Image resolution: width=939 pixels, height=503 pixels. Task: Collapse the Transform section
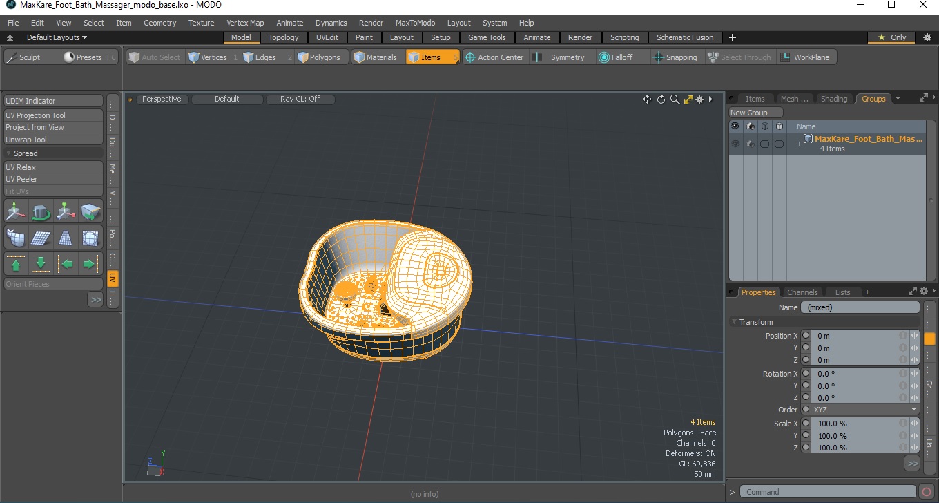click(x=735, y=322)
